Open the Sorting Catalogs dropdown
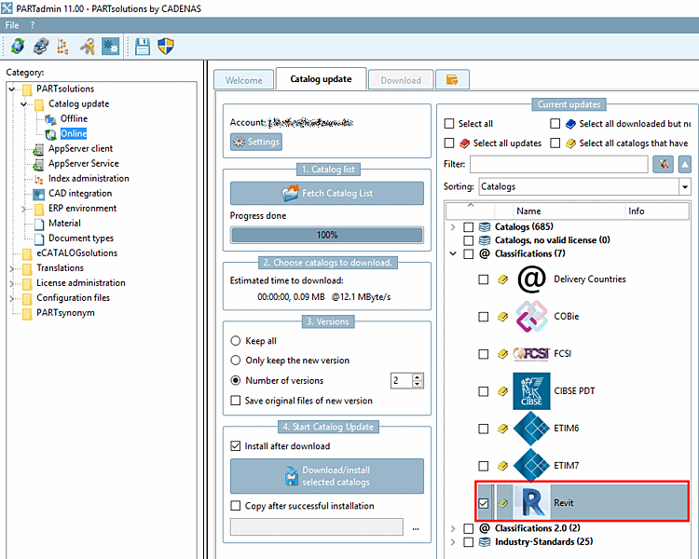The width and height of the screenshot is (699, 559). click(685, 186)
